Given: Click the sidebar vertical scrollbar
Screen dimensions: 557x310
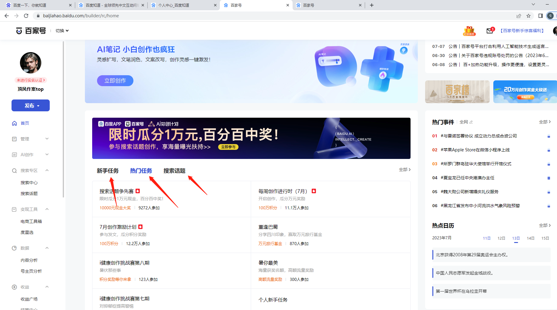Looking at the screenshot, I should (63, 120).
